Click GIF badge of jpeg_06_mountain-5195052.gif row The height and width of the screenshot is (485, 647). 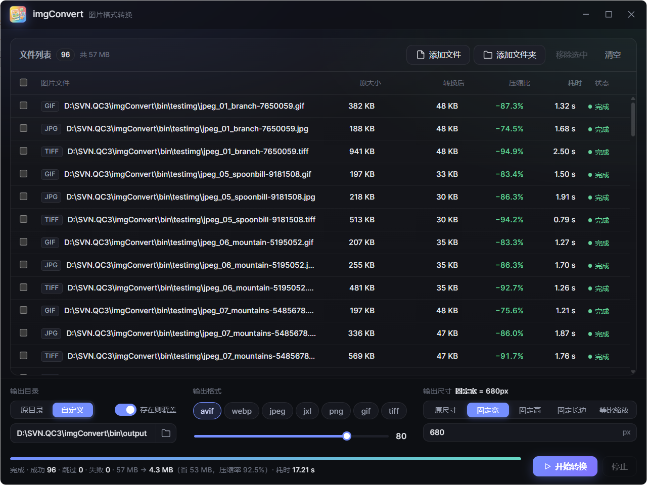pos(50,243)
